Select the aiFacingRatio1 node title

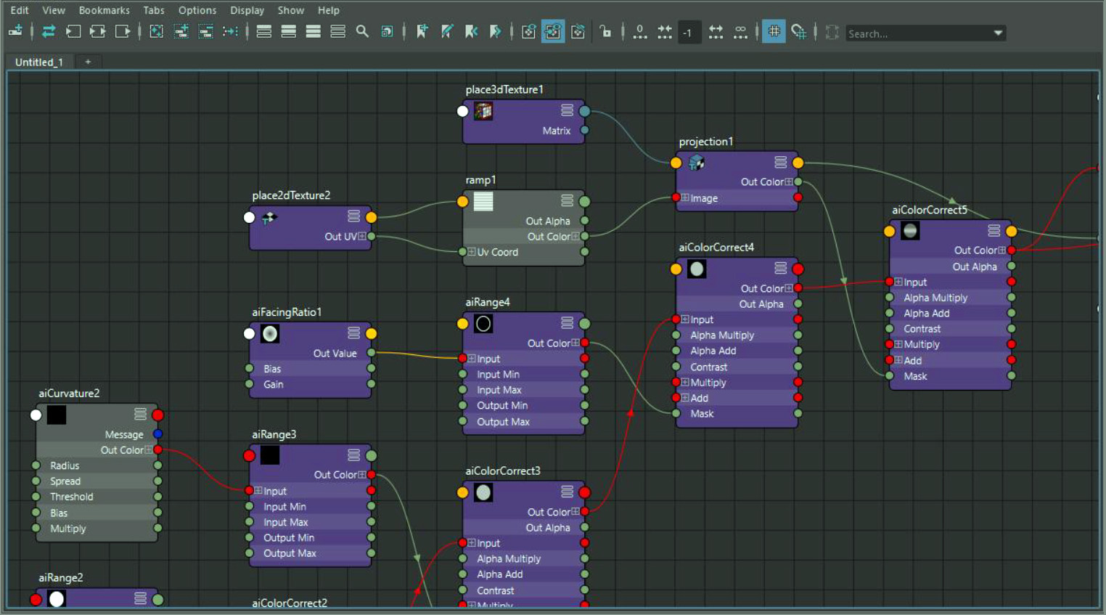point(287,312)
